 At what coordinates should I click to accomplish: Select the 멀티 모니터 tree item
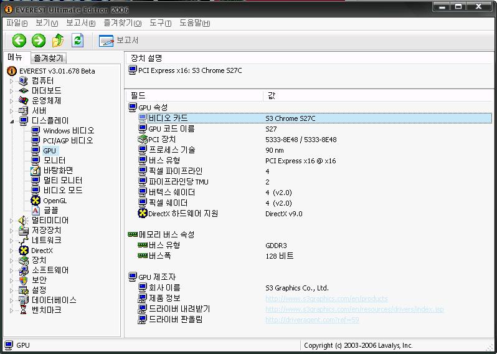(x=63, y=181)
